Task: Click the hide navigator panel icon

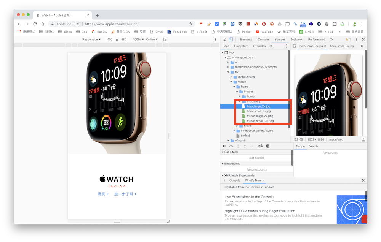Action: (294, 46)
